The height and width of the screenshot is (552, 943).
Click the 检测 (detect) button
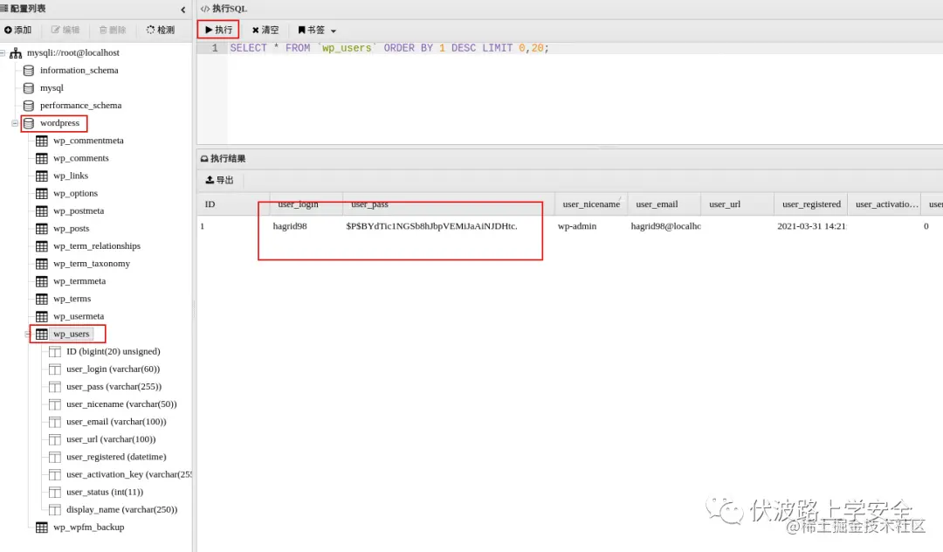click(161, 30)
